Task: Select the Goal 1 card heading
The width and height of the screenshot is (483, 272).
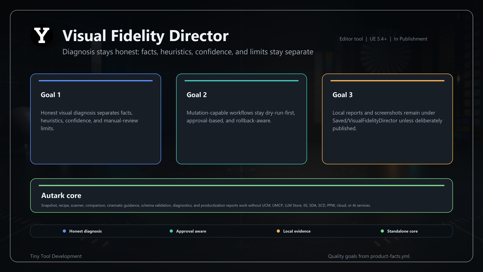Action: click(x=51, y=95)
